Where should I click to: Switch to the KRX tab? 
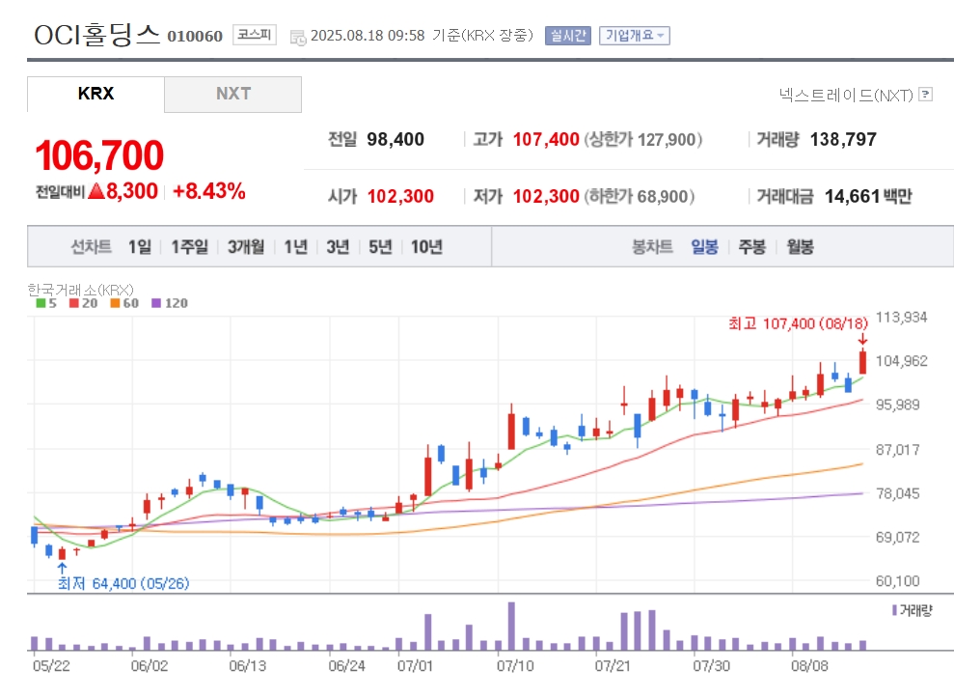pyautogui.click(x=95, y=94)
